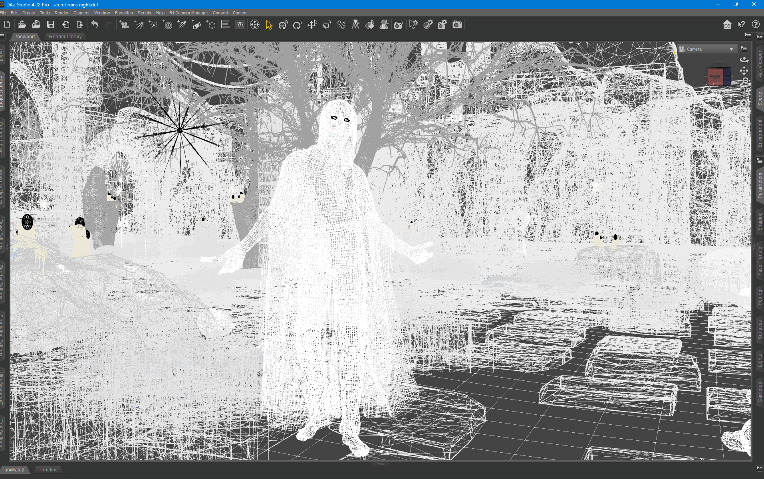This screenshot has height=479, width=764.
Task: Open the BJ Camera Manager menu
Action: point(189,13)
